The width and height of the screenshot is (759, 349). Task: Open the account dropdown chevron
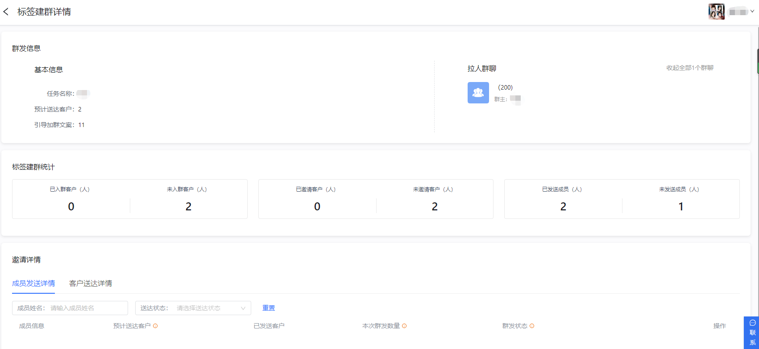point(752,12)
